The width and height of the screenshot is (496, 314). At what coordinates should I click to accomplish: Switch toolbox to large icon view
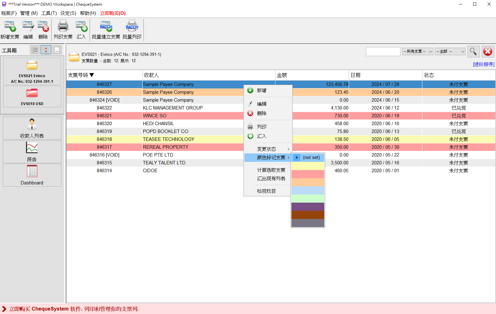46,50
